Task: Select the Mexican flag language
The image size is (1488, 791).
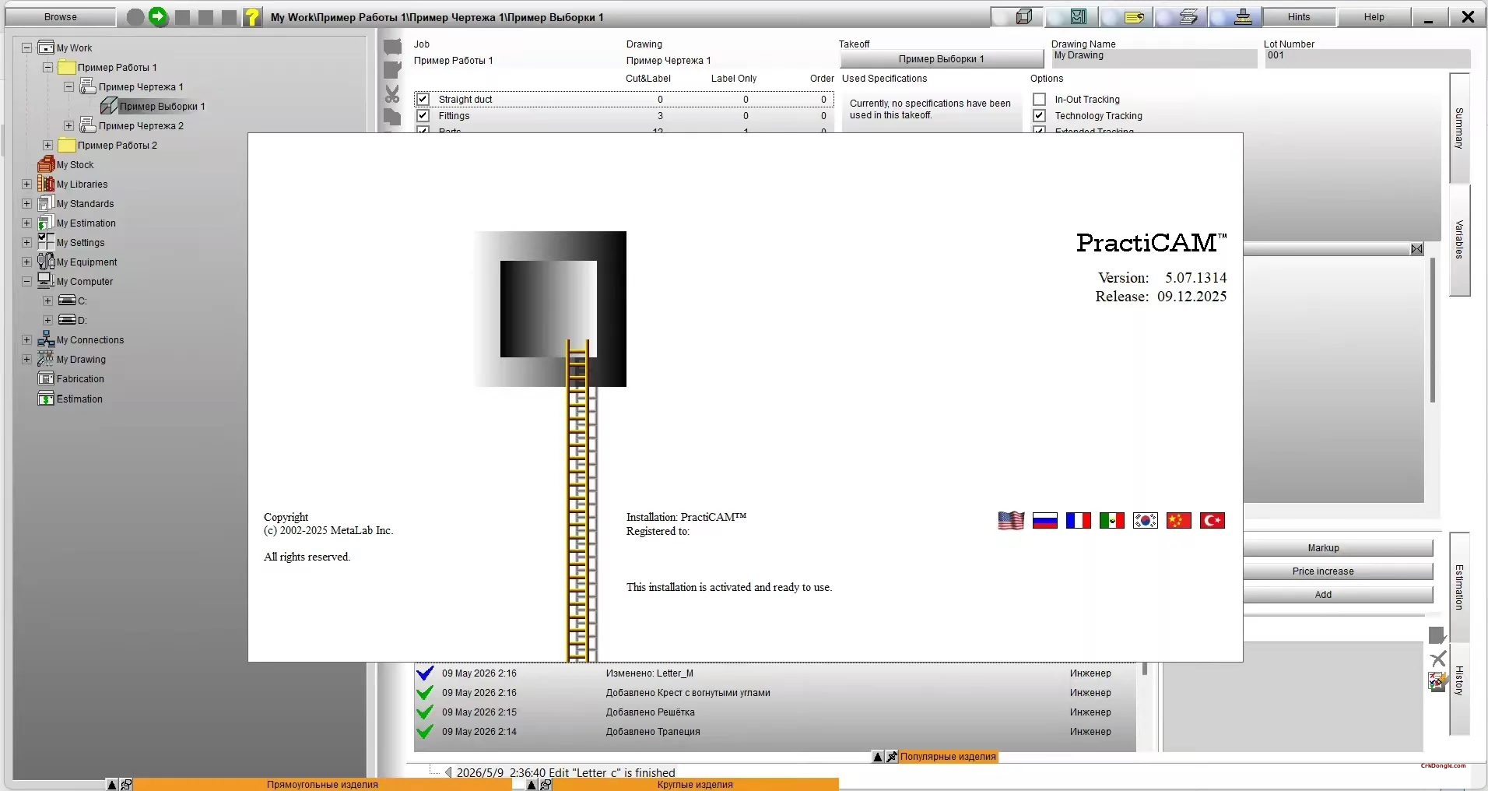Action: pos(1111,521)
